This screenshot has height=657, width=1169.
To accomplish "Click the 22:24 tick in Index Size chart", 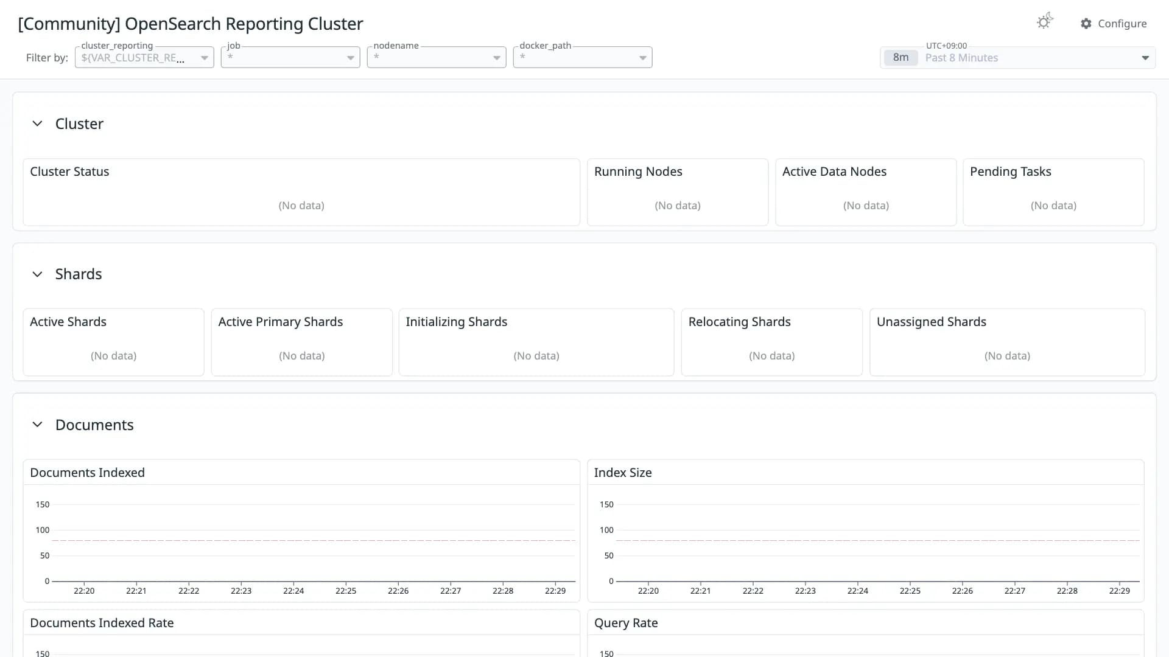I will [x=857, y=591].
